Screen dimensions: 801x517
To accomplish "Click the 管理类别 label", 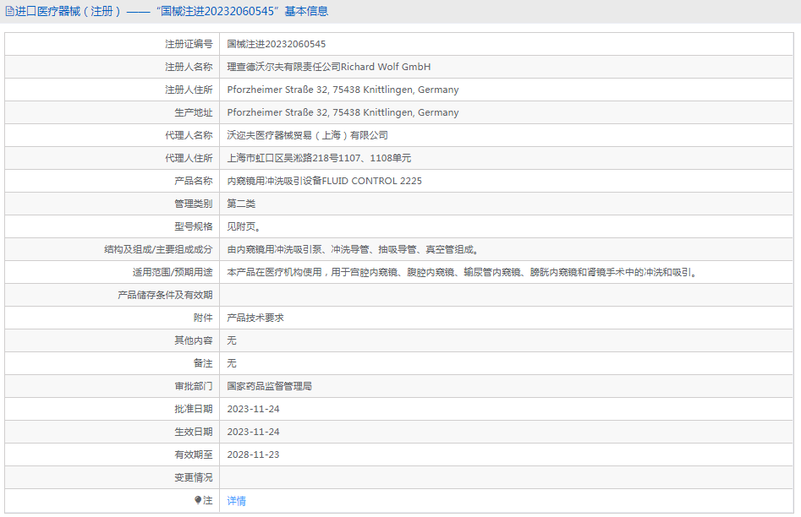I will click(193, 204).
